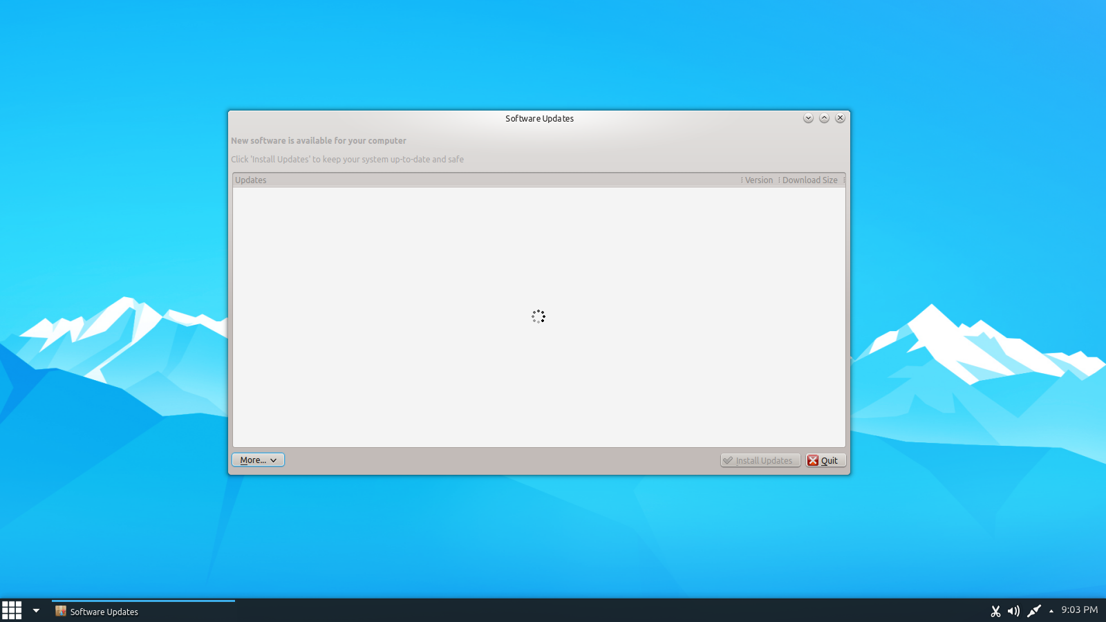This screenshot has width=1106, height=622.
Task: Open the network connection tray icon
Action: (1033, 611)
